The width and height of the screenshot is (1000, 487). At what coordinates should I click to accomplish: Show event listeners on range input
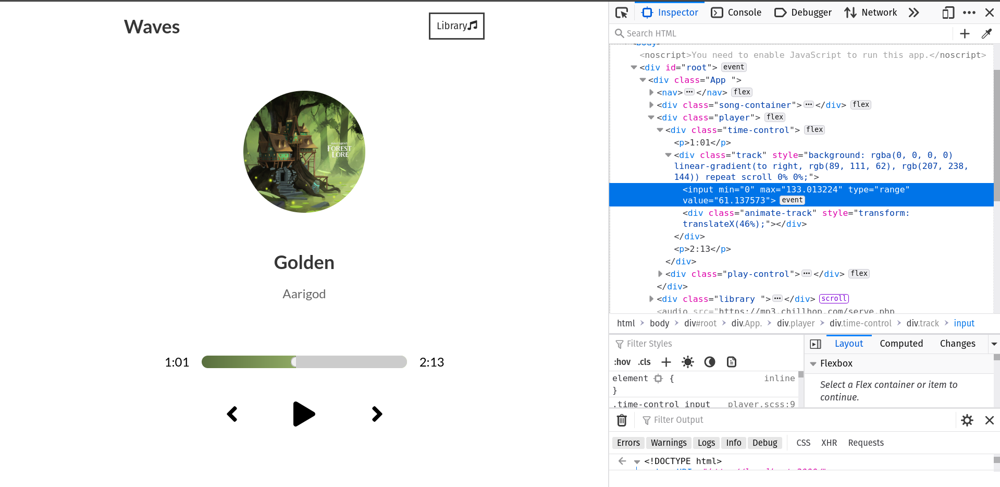793,200
